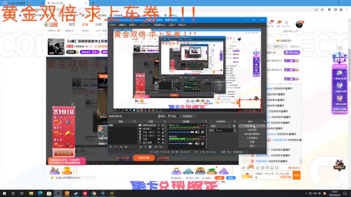Viewport: 351px width, 197px height.
Task: Toggle lock on the first 文本 (GDI+) source
Action: [163, 132]
